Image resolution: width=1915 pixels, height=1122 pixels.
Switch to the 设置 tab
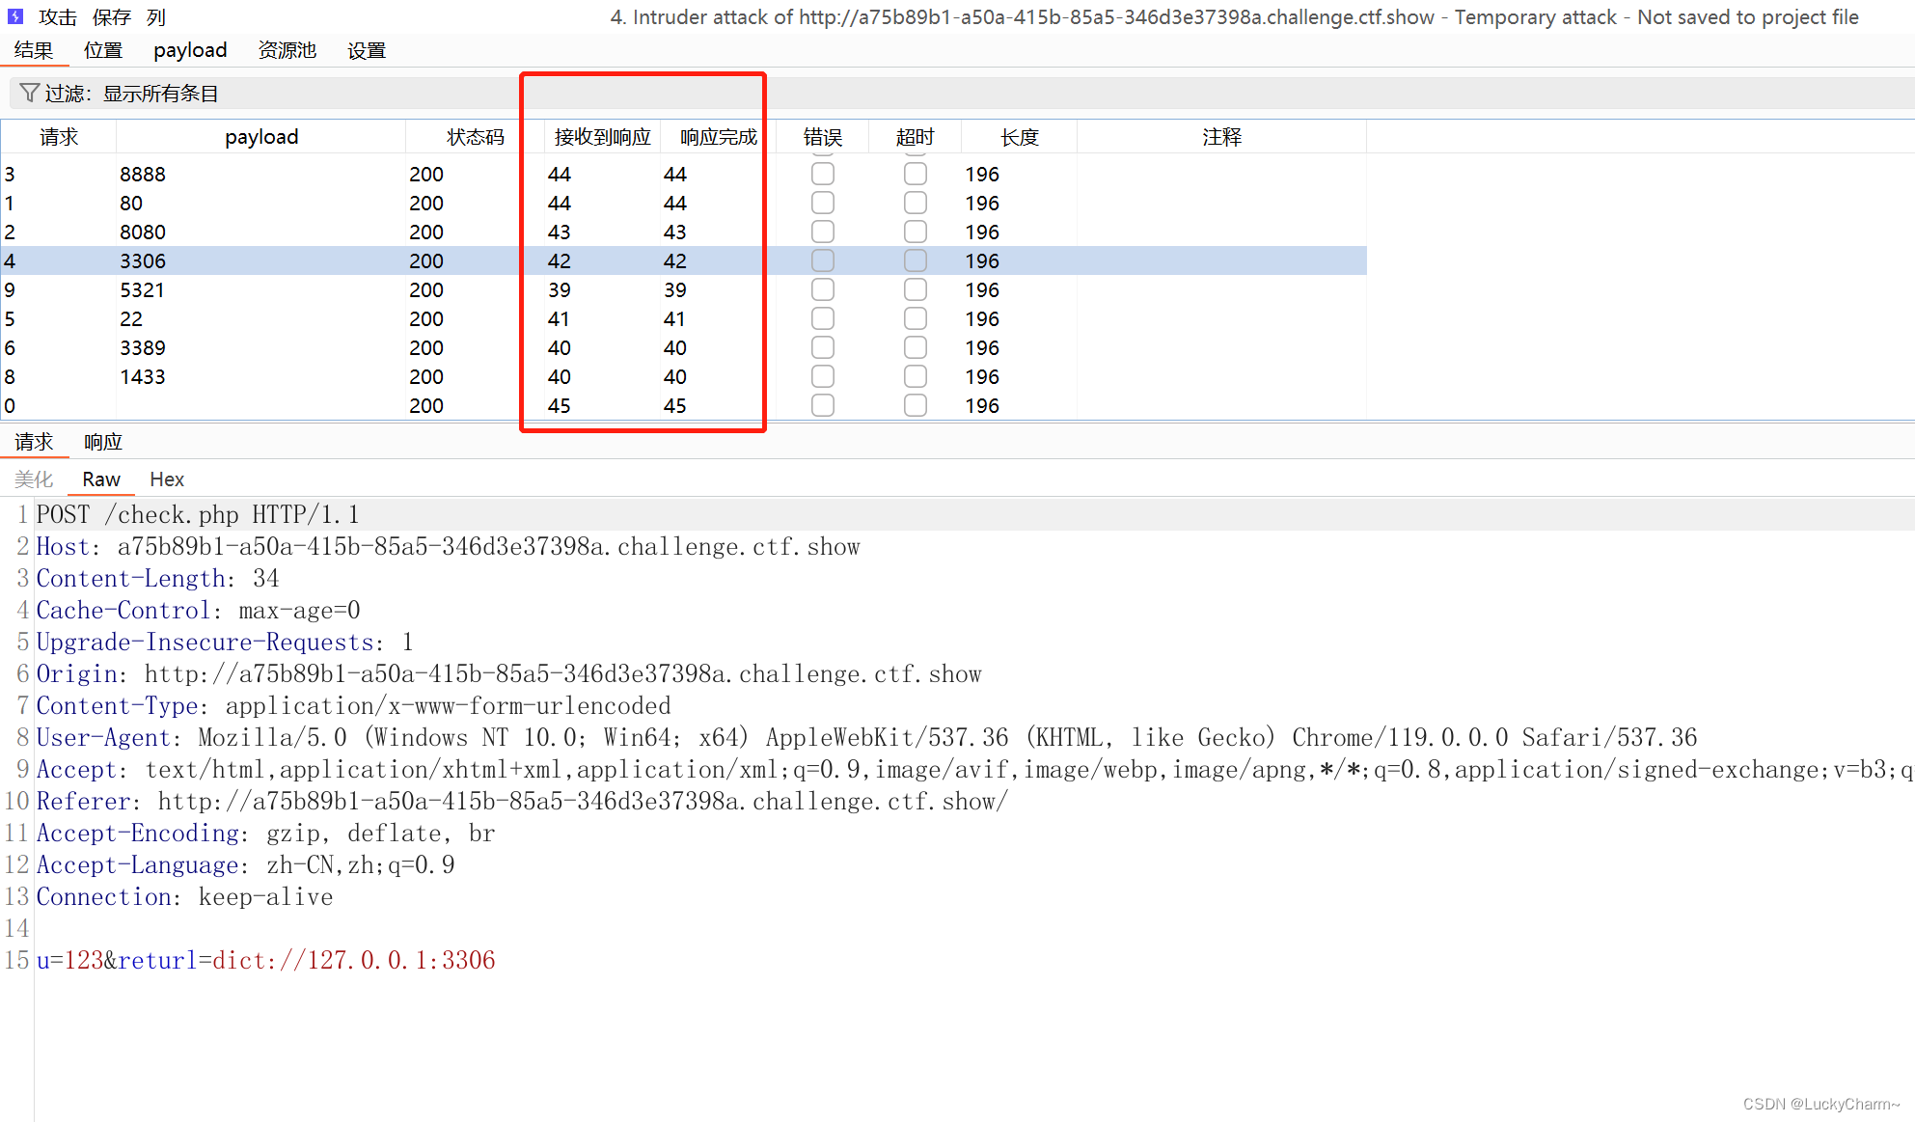tap(367, 50)
